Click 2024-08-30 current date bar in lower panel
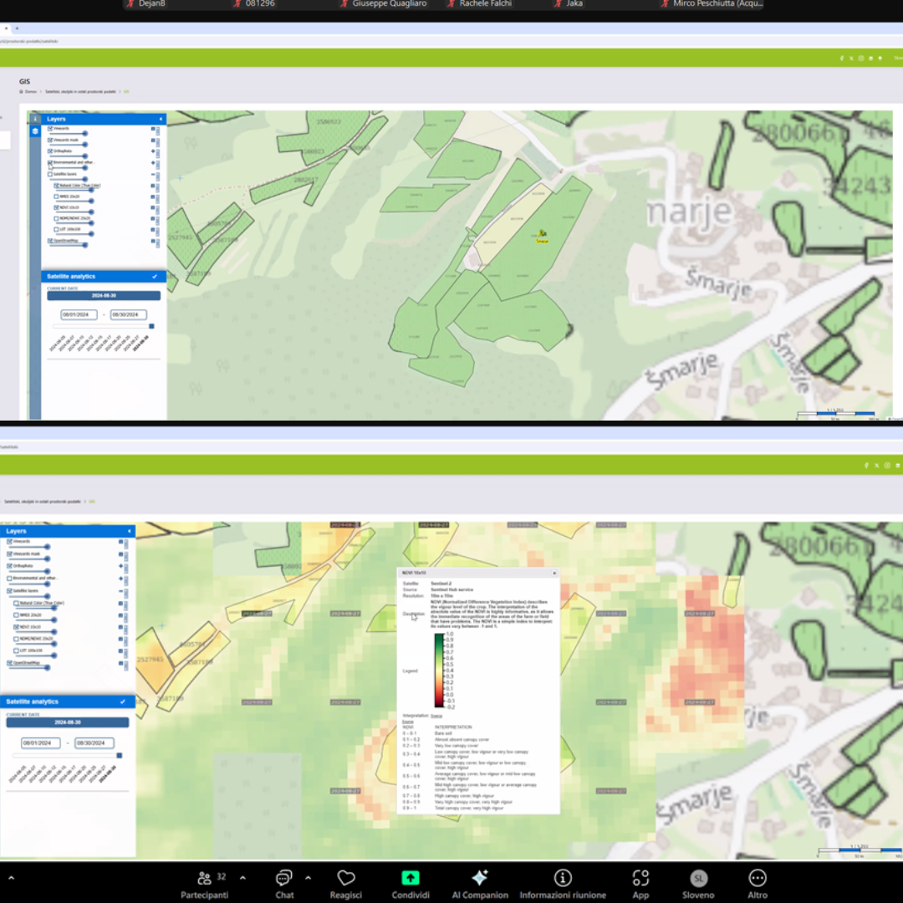 click(68, 722)
